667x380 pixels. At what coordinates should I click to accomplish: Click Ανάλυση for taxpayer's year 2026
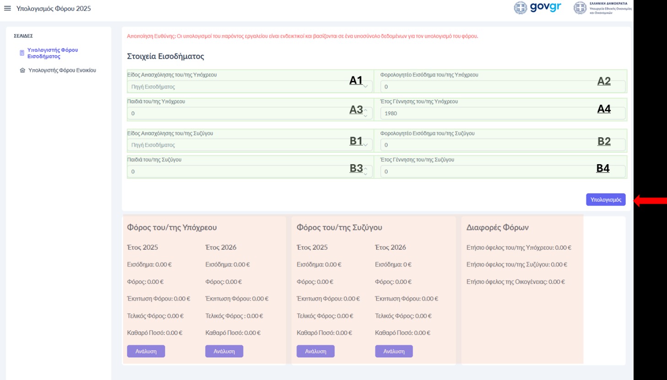point(224,351)
